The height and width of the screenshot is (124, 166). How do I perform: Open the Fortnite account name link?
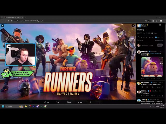[x=144, y=25]
